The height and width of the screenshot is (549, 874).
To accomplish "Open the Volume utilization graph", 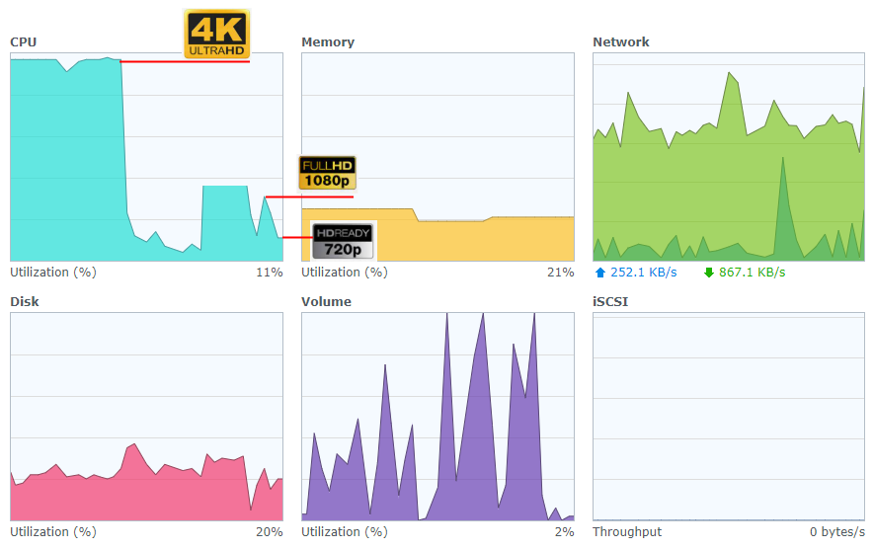I will (437, 417).
